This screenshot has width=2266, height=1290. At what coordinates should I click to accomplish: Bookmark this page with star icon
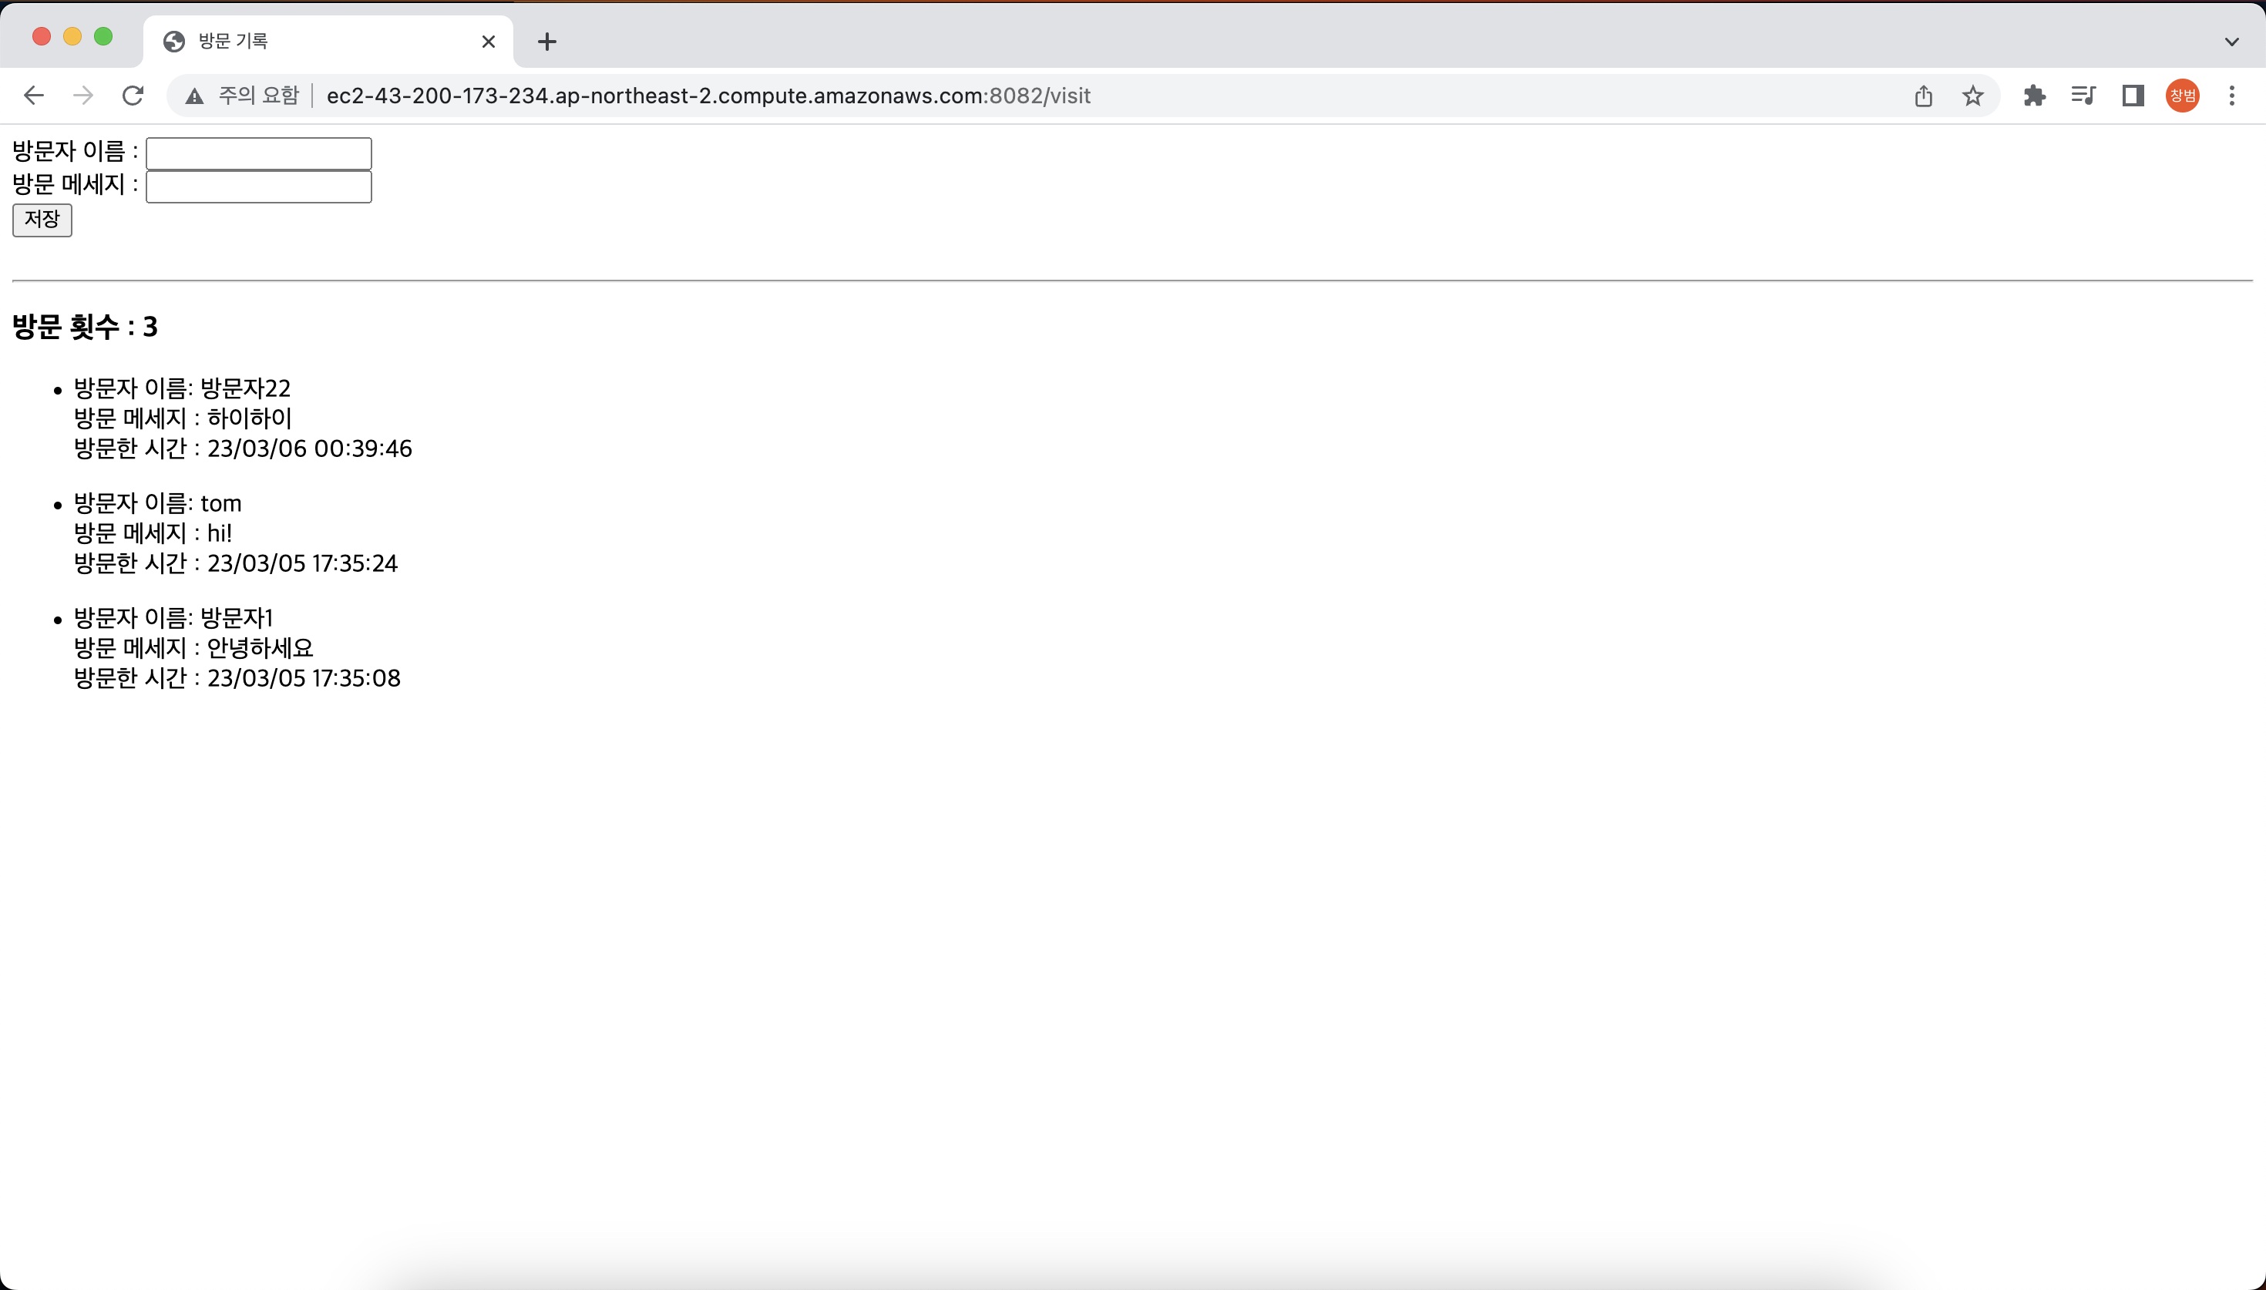tap(1973, 96)
